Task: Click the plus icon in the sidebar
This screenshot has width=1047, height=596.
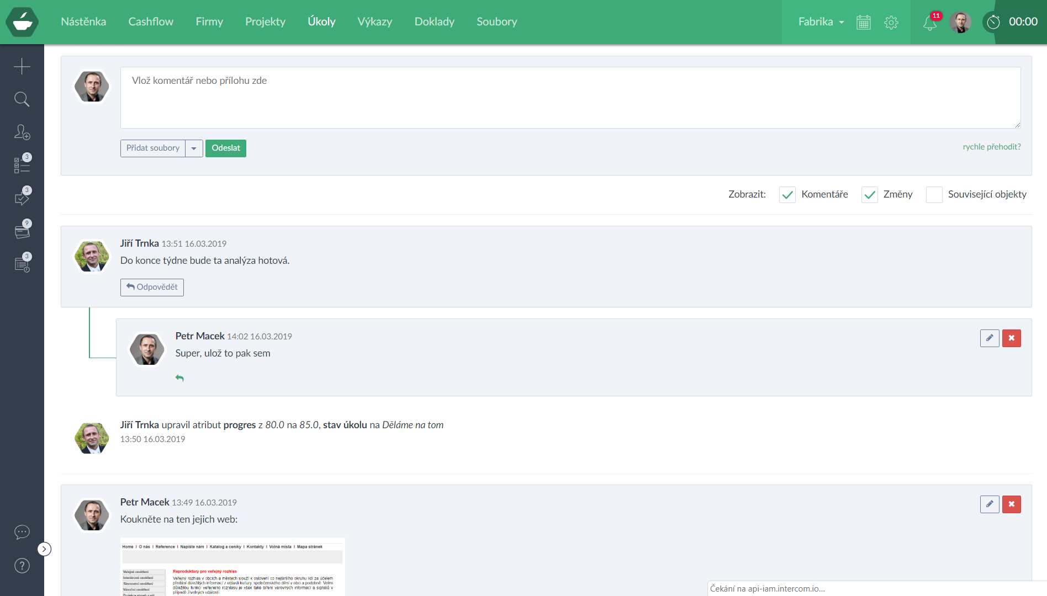Action: pyautogui.click(x=22, y=66)
